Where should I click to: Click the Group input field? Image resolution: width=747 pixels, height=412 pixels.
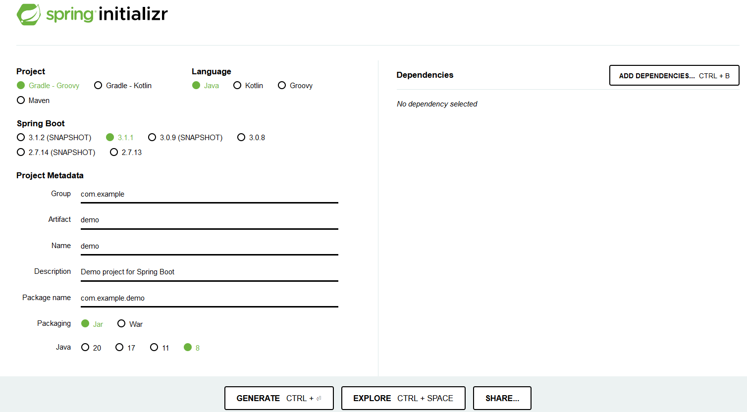(210, 194)
